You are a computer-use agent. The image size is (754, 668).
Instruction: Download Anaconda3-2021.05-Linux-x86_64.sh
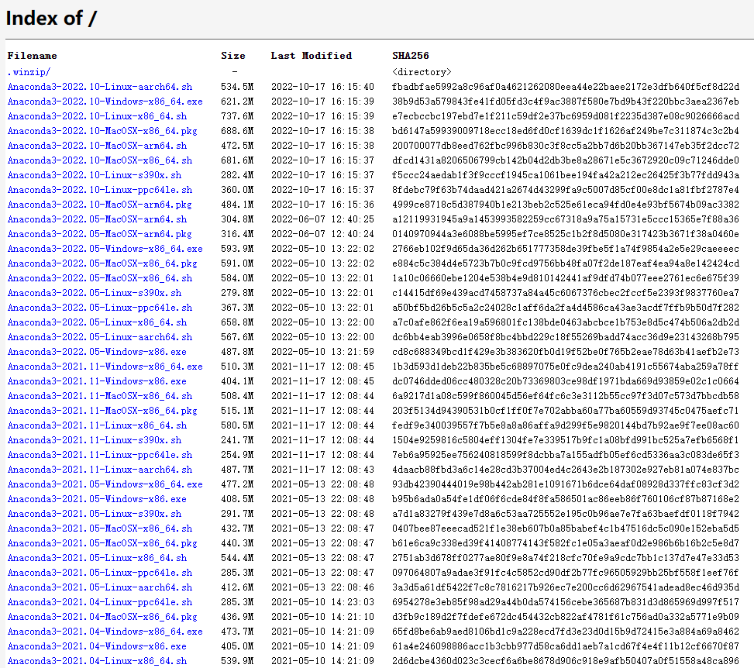(97, 558)
